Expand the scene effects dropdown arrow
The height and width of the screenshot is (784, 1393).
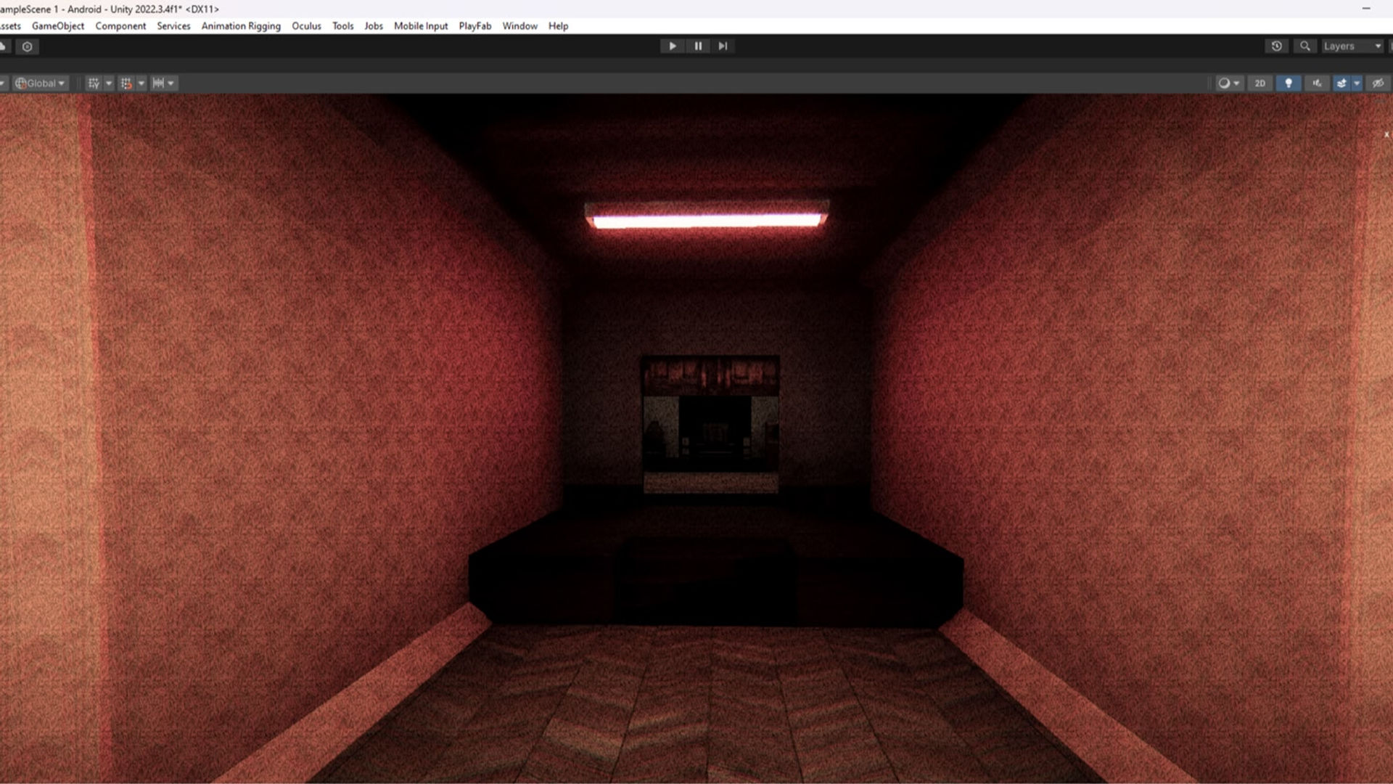[1357, 83]
